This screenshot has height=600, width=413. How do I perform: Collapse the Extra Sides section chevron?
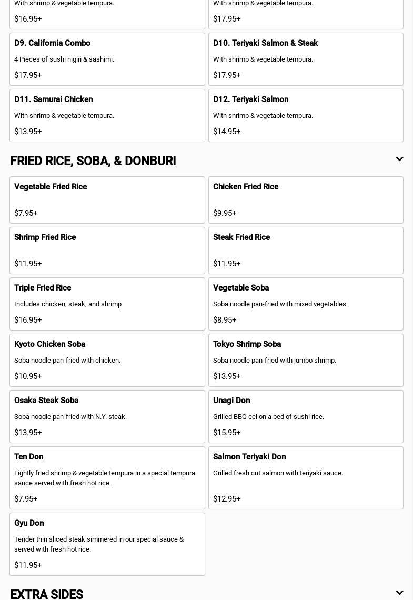click(399, 593)
